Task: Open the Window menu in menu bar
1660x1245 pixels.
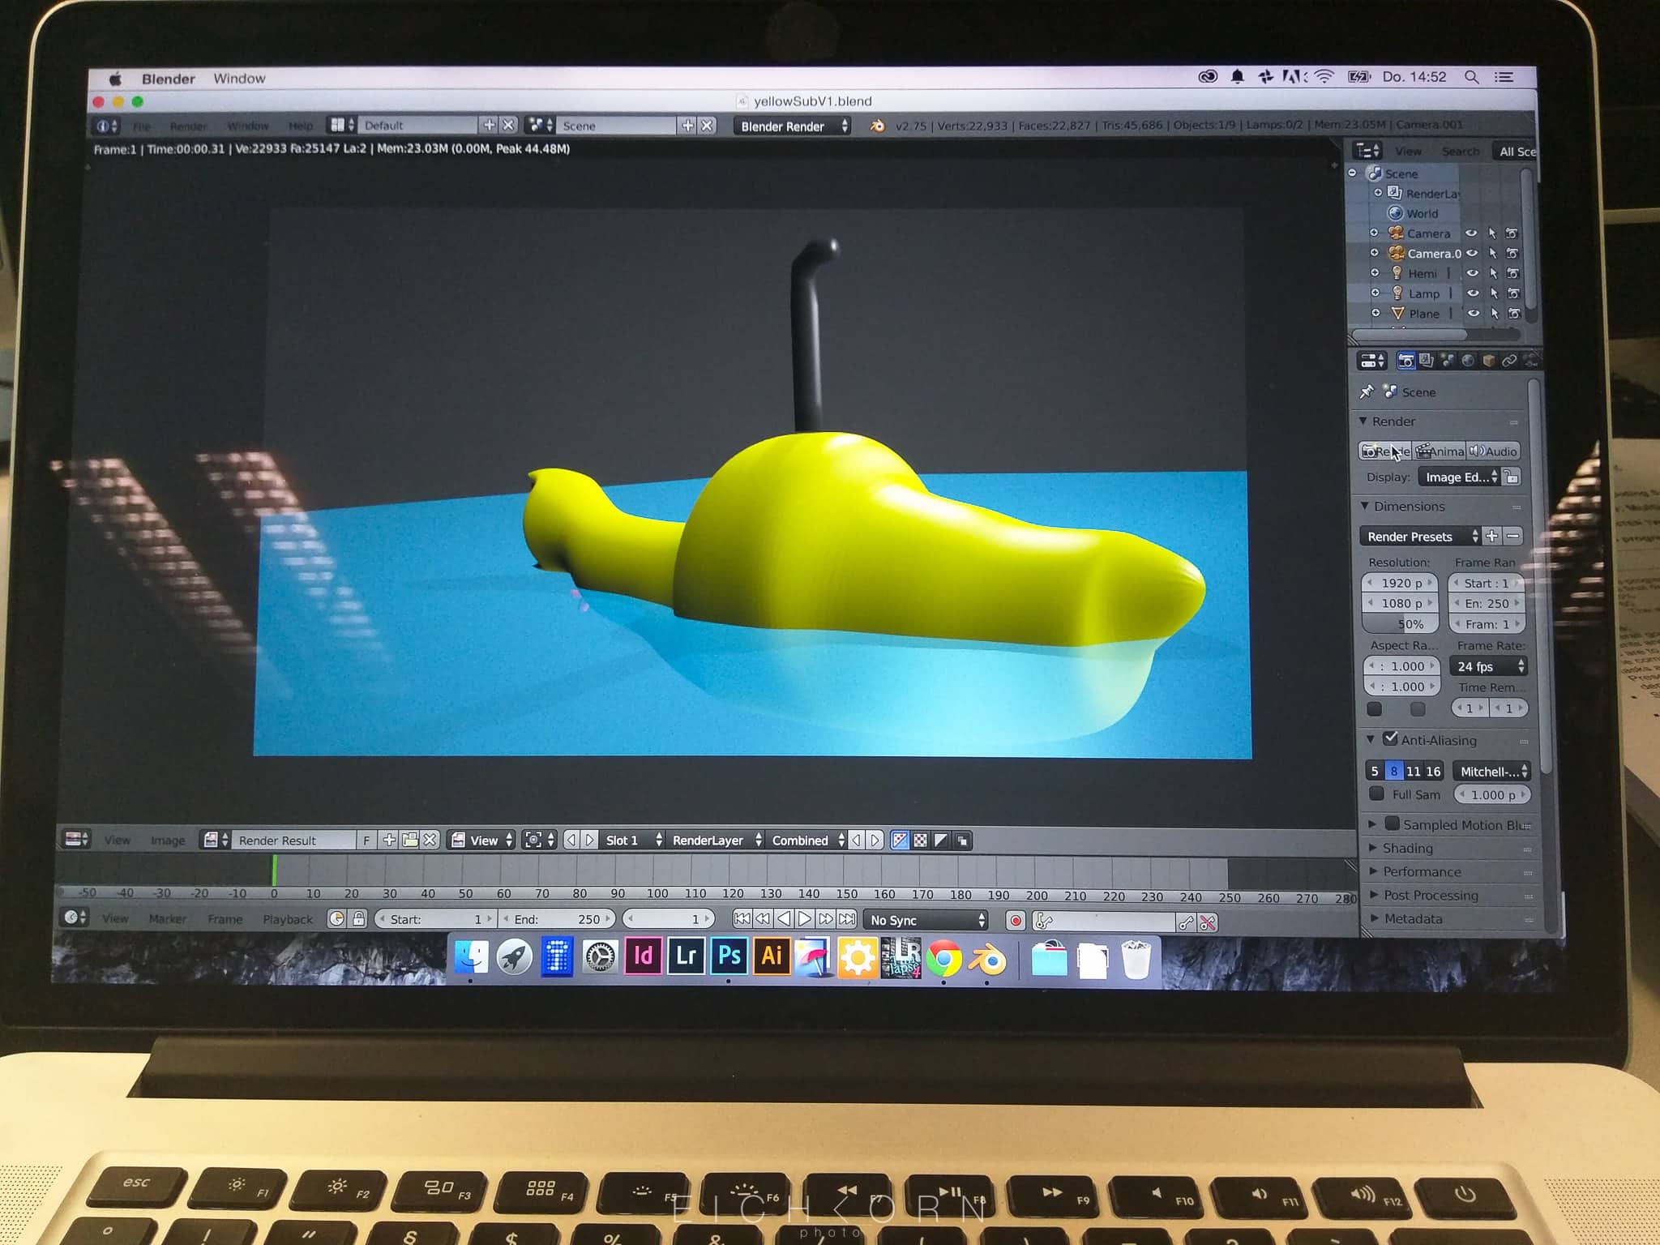Action: (239, 79)
